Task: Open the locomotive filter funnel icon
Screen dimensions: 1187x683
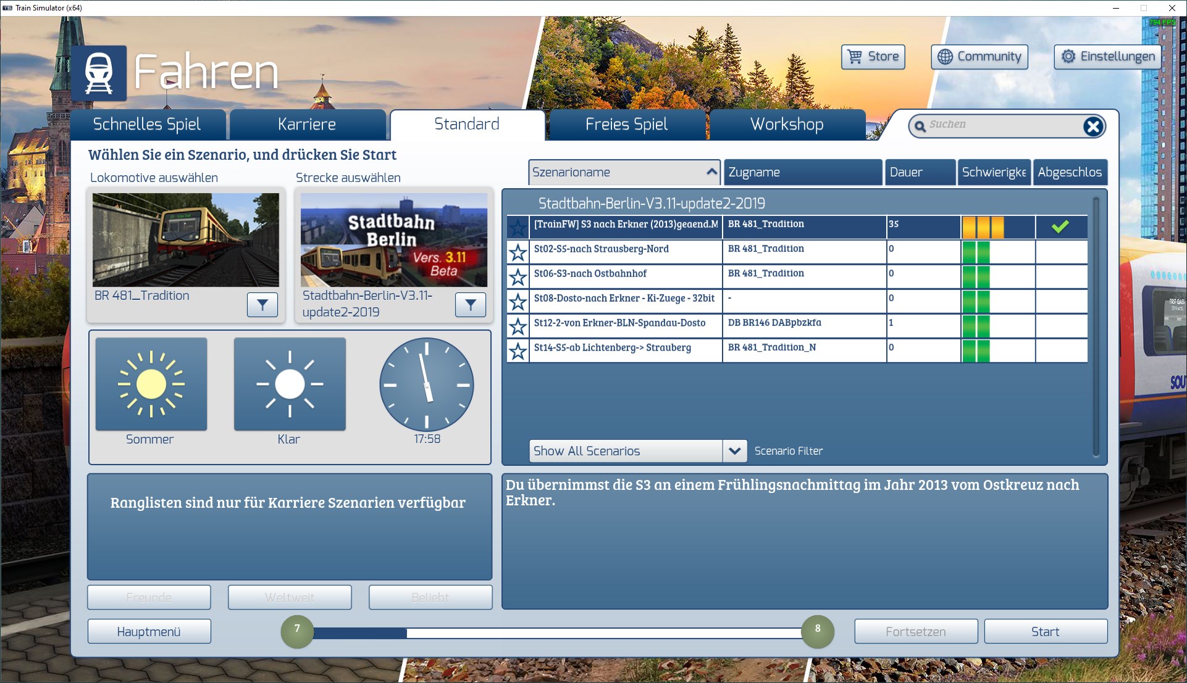Action: (x=262, y=304)
